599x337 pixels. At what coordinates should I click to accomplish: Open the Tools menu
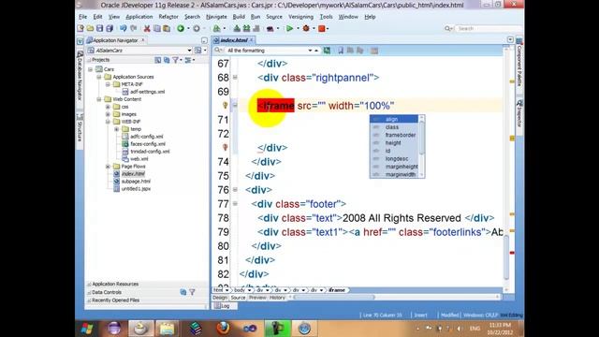click(326, 17)
